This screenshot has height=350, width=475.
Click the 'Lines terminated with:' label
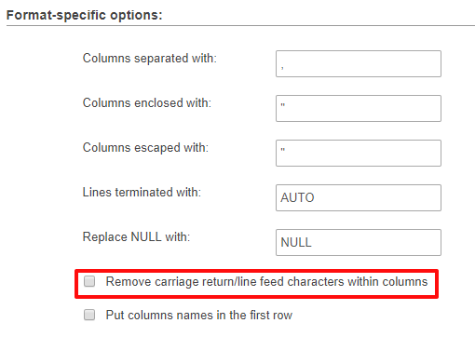tap(142, 193)
